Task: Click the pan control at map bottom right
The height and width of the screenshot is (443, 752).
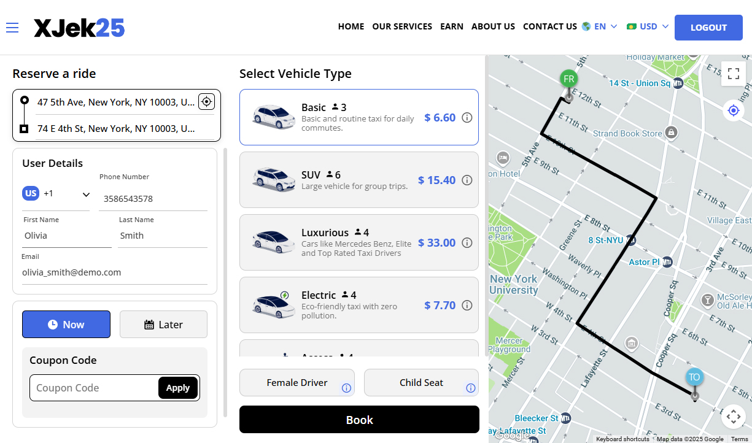Action: click(734, 417)
